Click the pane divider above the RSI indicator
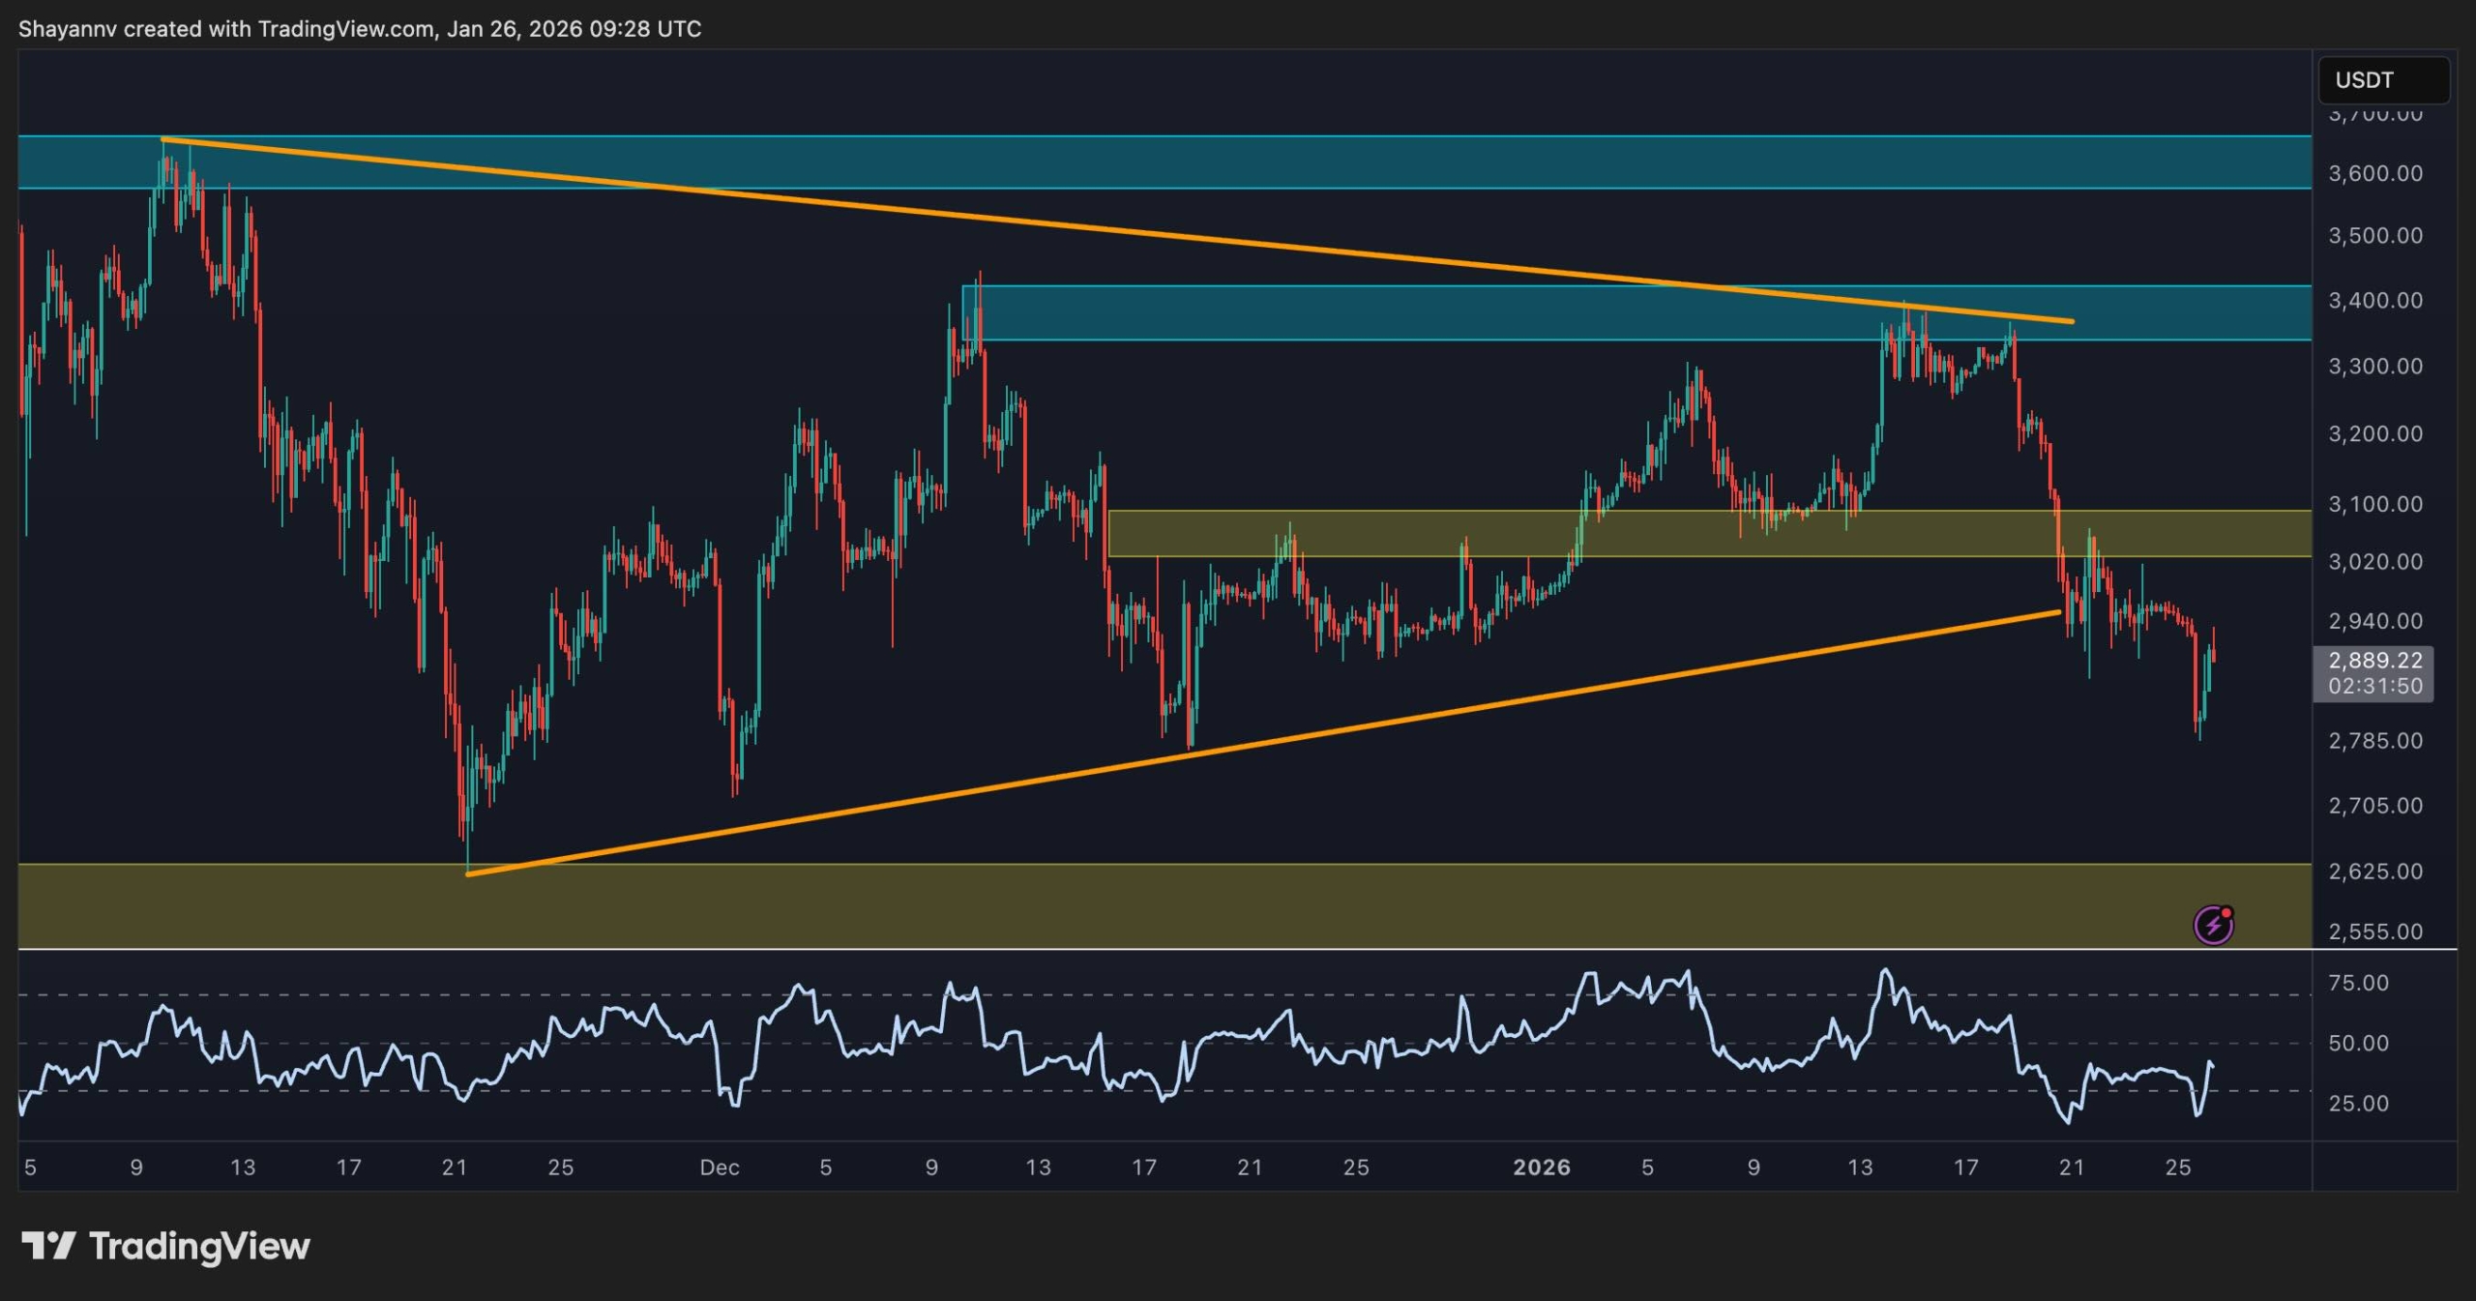The width and height of the screenshot is (2476, 1301). (1161, 950)
